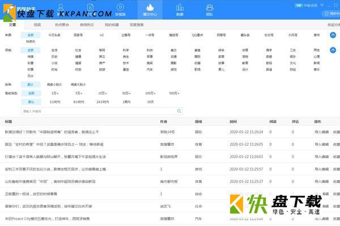Viewport: 340px width, 226px height.
Task: Select 全部 in the 来源 source row
Action: point(31,35)
